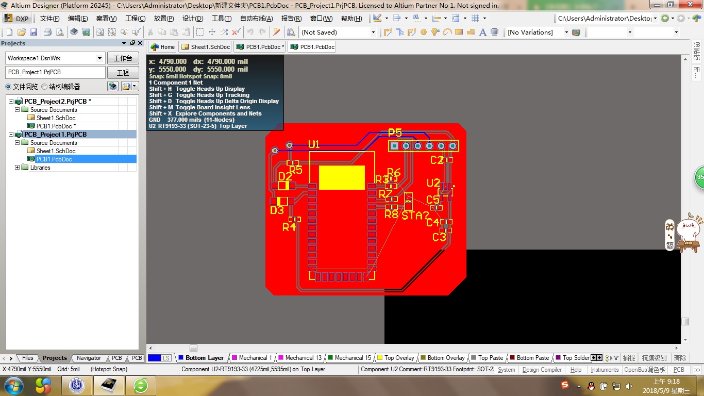Open the layer stack LS color button
The width and height of the screenshot is (704, 396).
click(x=160, y=358)
